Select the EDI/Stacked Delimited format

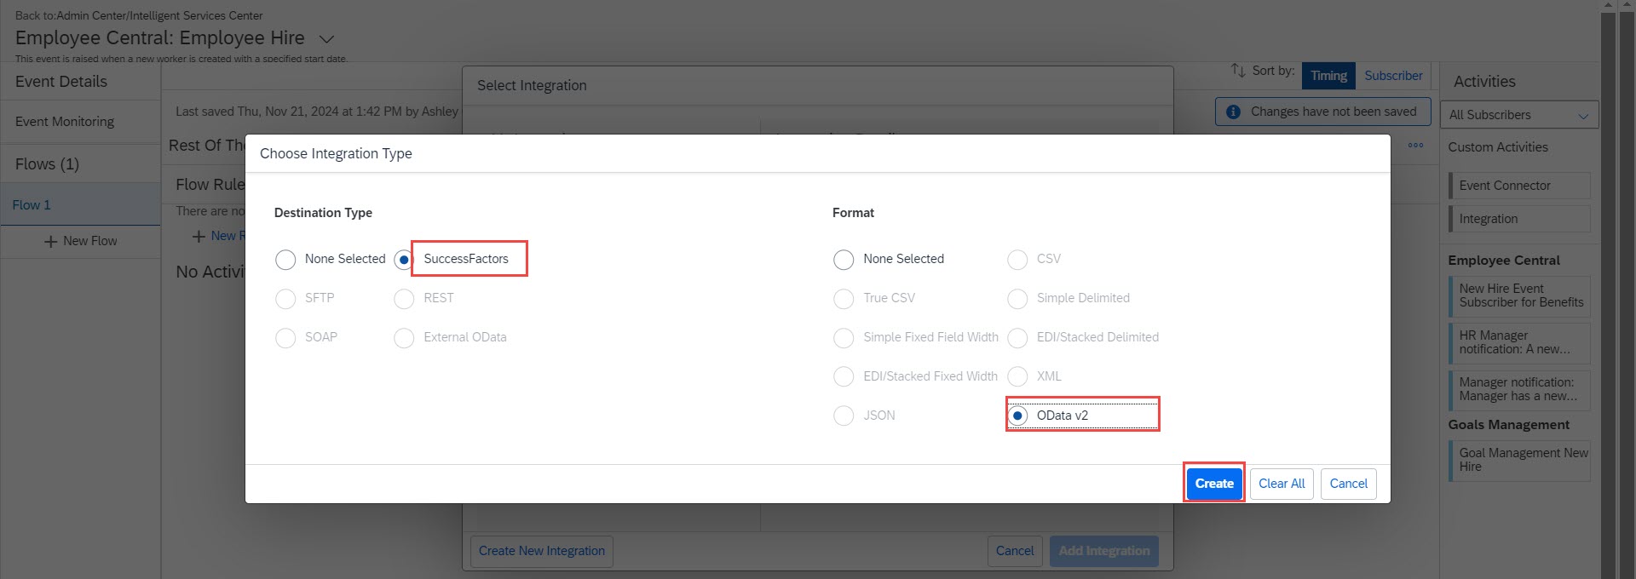tap(1017, 338)
